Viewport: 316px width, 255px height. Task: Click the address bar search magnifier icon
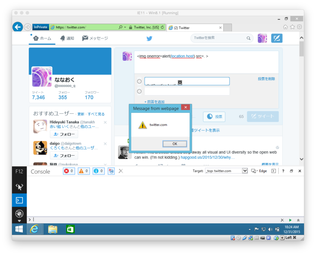pos(121,27)
